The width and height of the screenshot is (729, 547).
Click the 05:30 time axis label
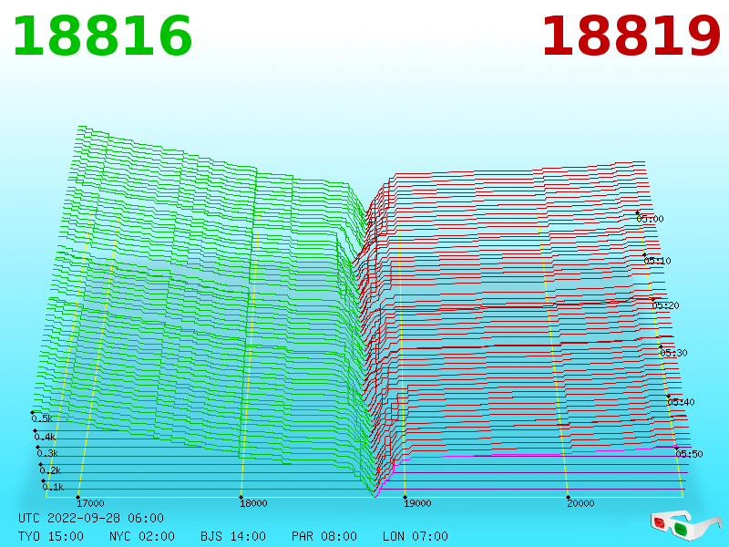point(673,353)
